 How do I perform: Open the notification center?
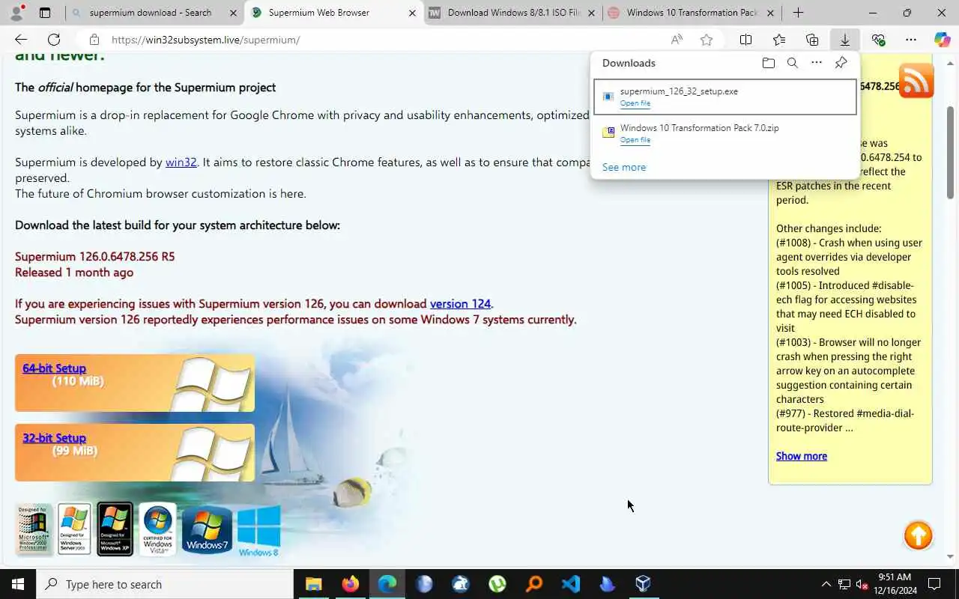coord(934,584)
